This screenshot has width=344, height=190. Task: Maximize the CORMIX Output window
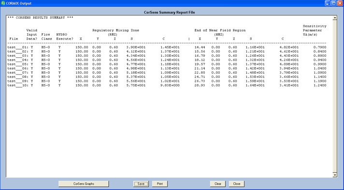(x=334, y=3)
